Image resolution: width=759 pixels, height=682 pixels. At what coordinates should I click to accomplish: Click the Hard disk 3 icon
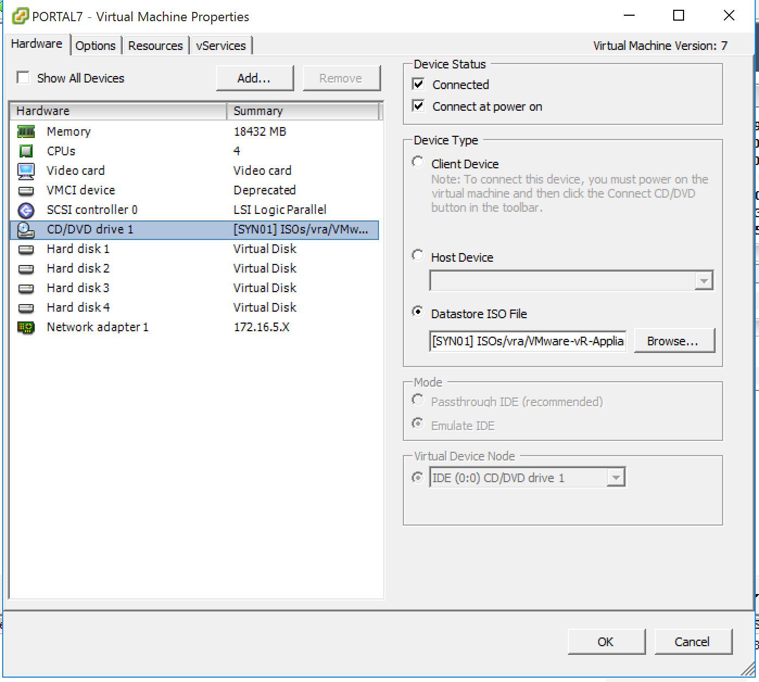[x=26, y=288]
